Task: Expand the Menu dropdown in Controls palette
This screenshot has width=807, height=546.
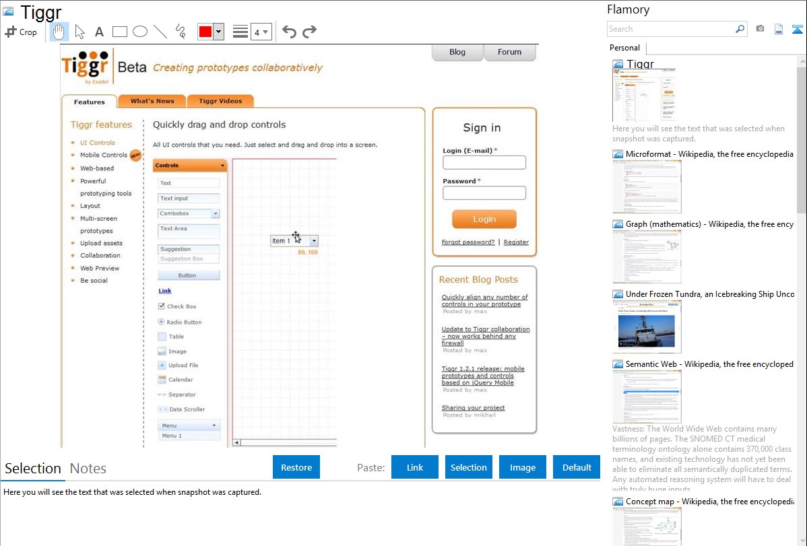Action: coord(214,425)
